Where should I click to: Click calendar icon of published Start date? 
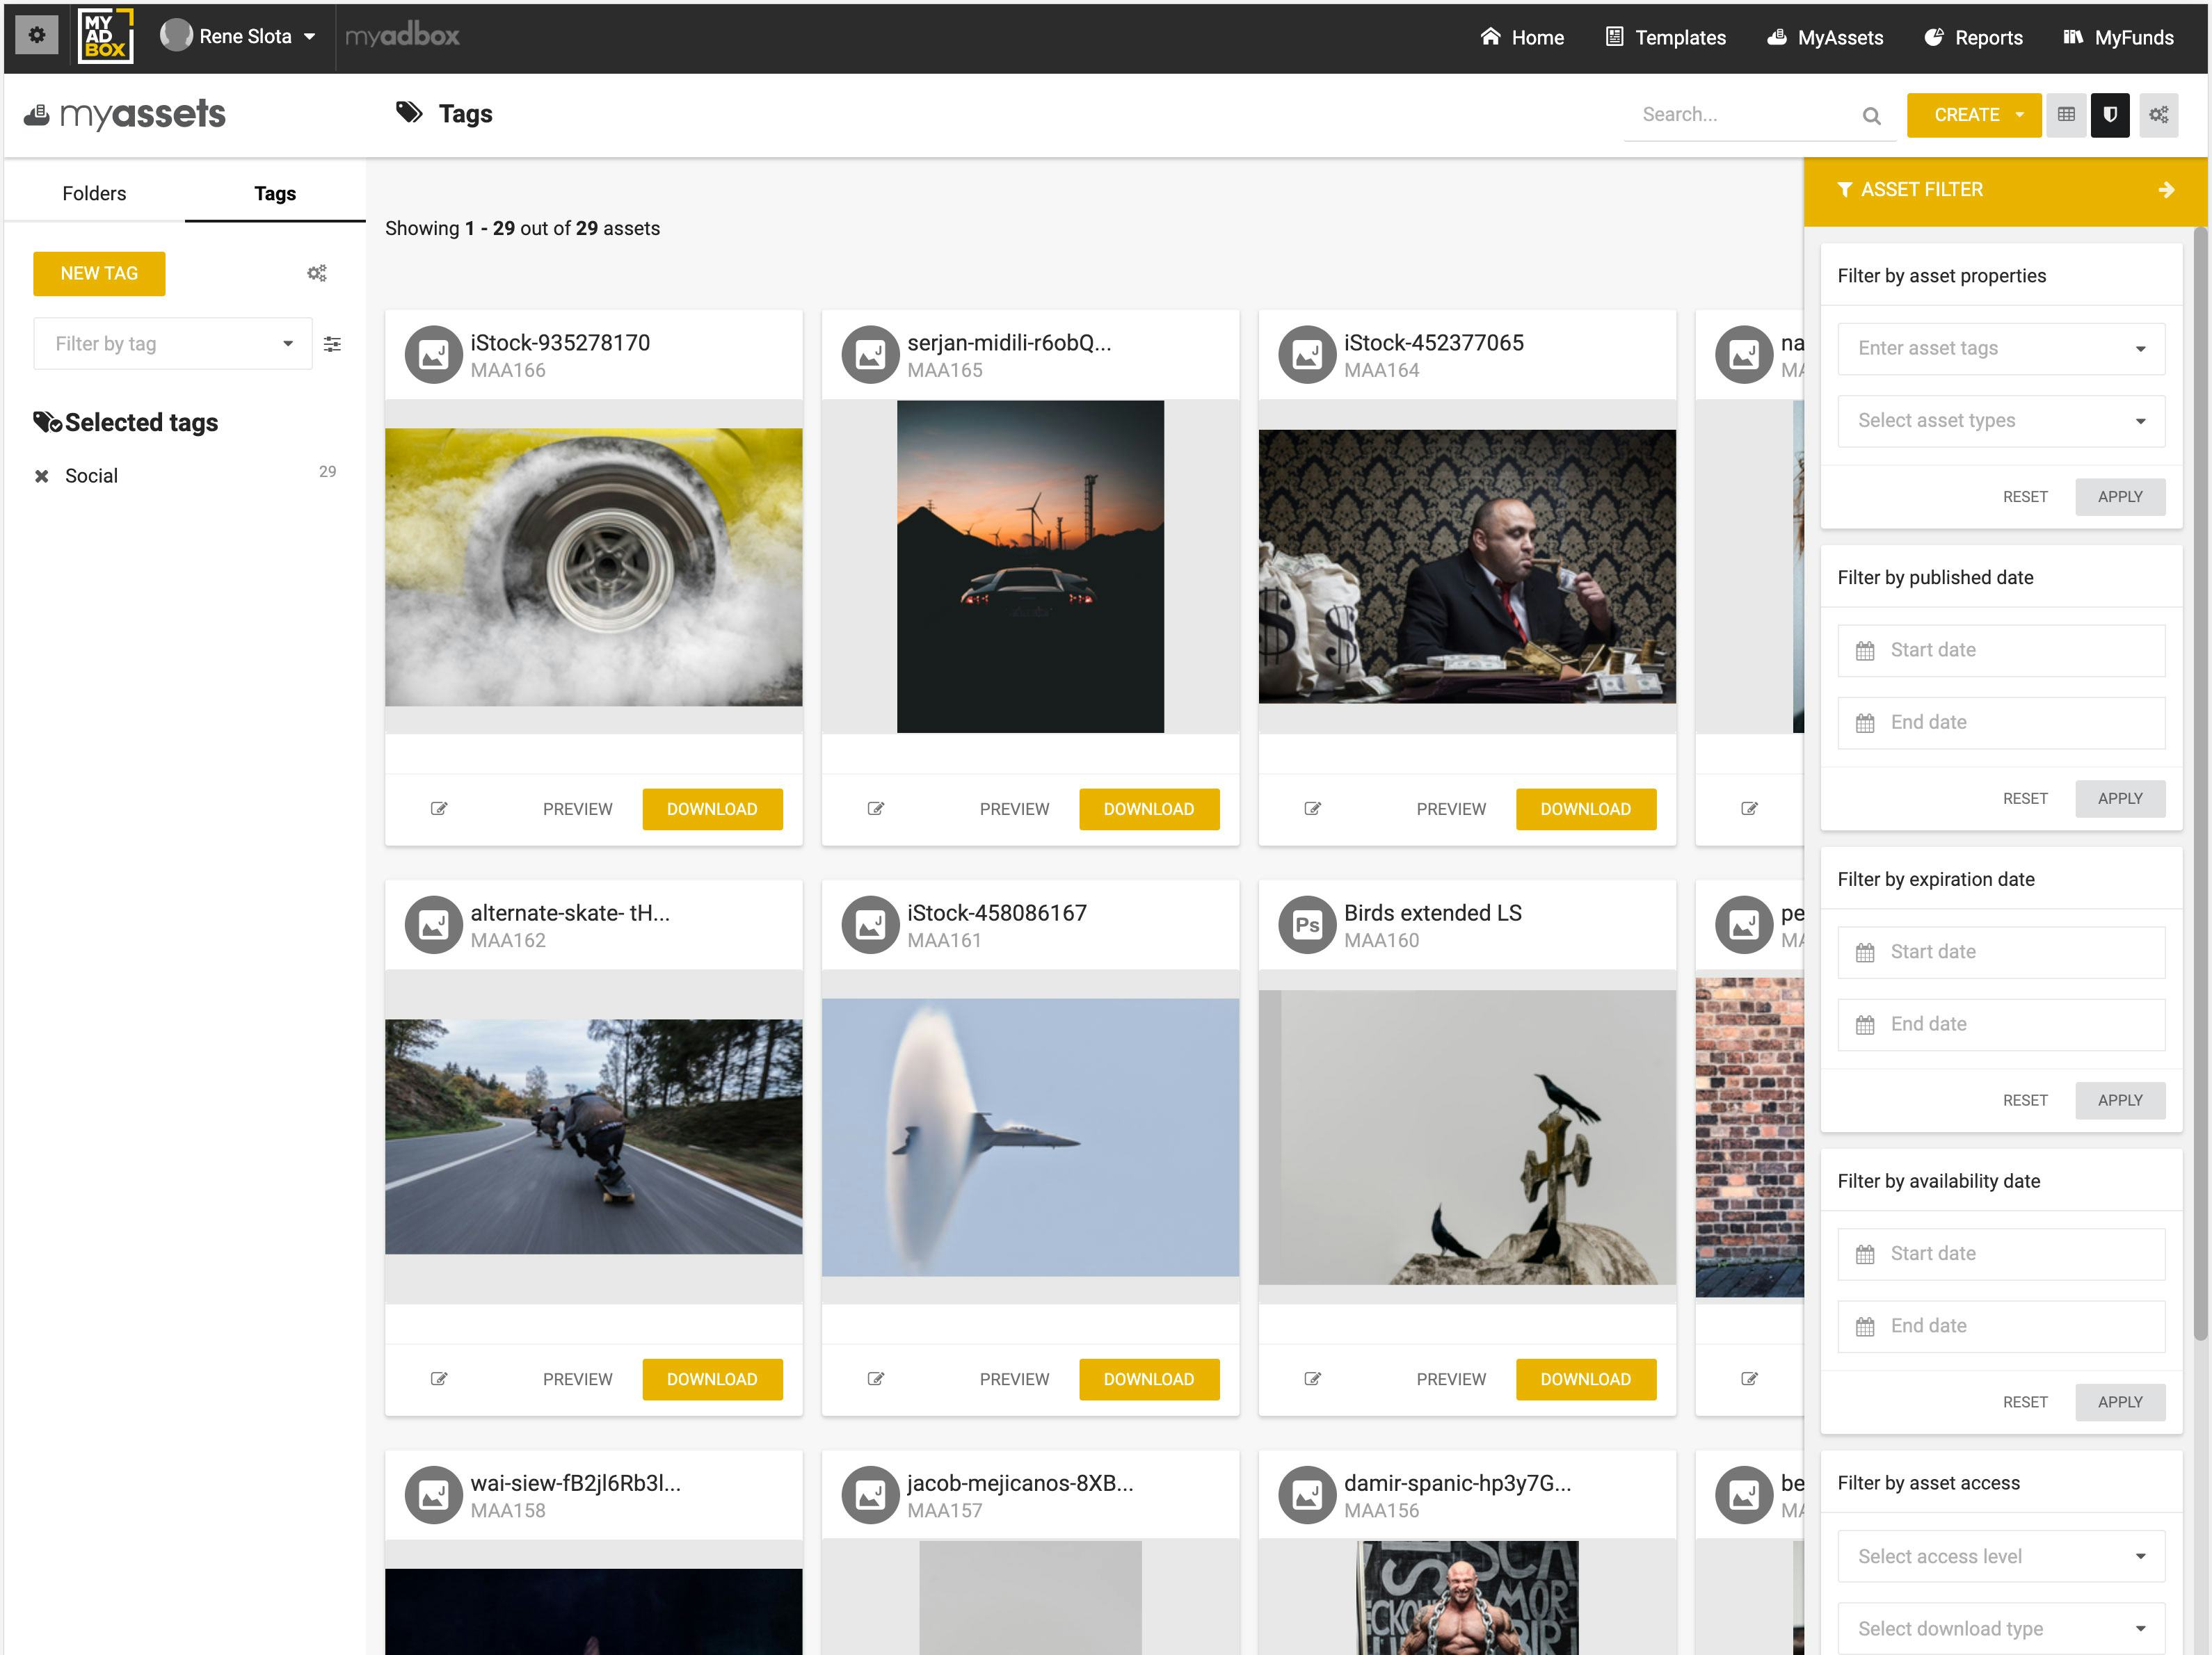point(1865,651)
